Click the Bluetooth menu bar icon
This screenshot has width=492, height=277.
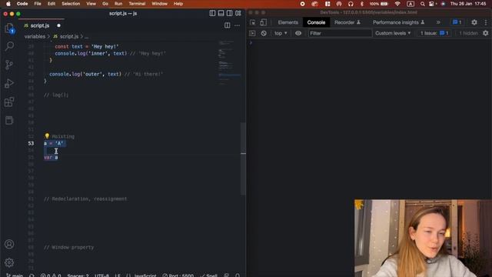pyautogui.click(x=362, y=4)
